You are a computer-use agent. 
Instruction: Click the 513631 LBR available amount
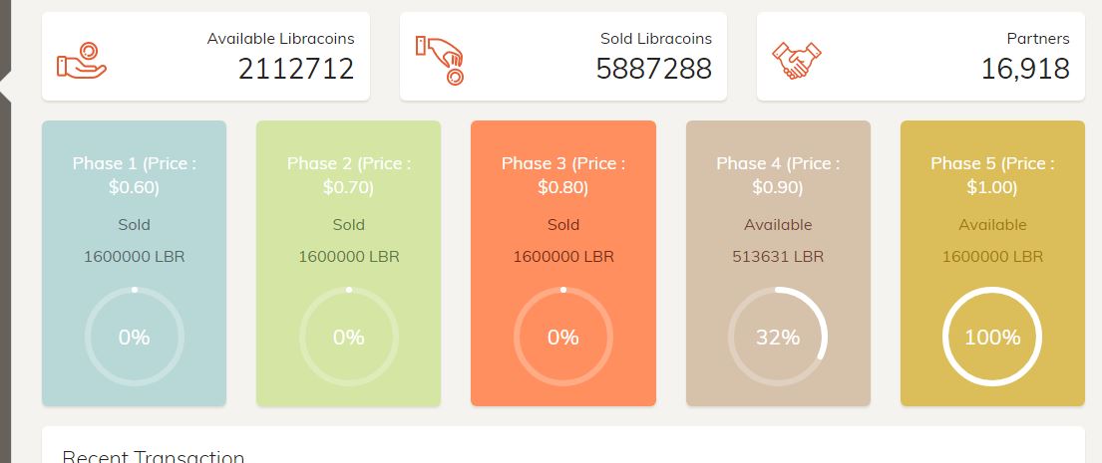tap(778, 256)
